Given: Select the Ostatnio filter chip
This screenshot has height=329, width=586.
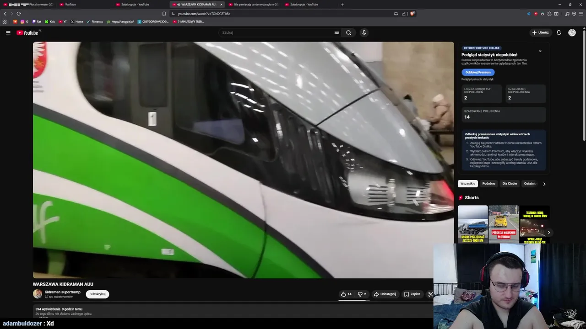Looking at the screenshot, I should pyautogui.click(x=530, y=184).
